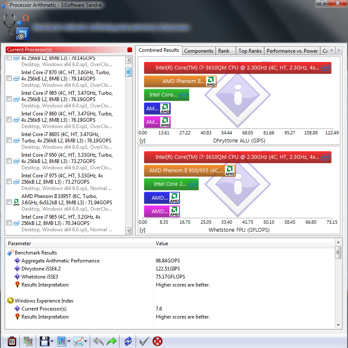Click the results table scroll down arrow
The image size is (348, 348).
(x=338, y=325)
